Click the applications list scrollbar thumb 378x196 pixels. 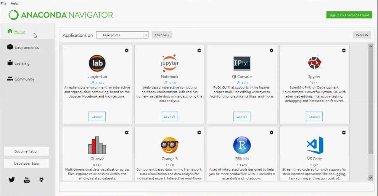371,101
